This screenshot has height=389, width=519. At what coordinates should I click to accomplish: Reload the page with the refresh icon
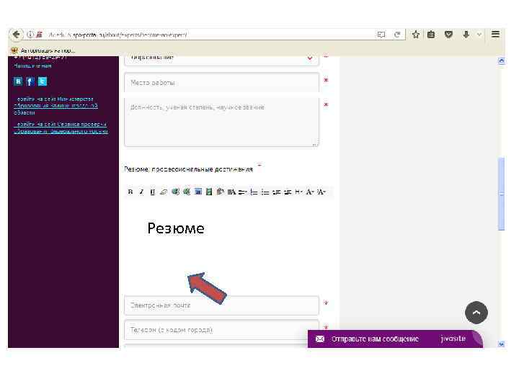click(x=397, y=35)
